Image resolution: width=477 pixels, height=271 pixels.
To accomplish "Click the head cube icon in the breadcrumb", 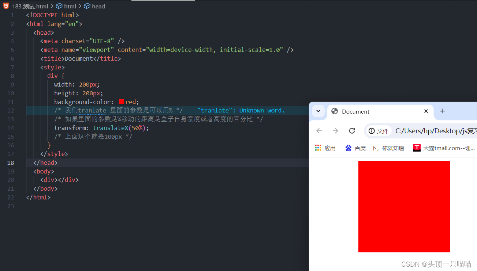I will click(87, 6).
